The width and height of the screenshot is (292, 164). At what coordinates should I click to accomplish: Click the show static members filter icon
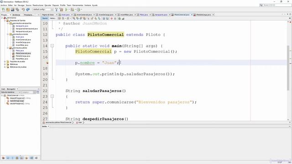[x=12, y=158]
